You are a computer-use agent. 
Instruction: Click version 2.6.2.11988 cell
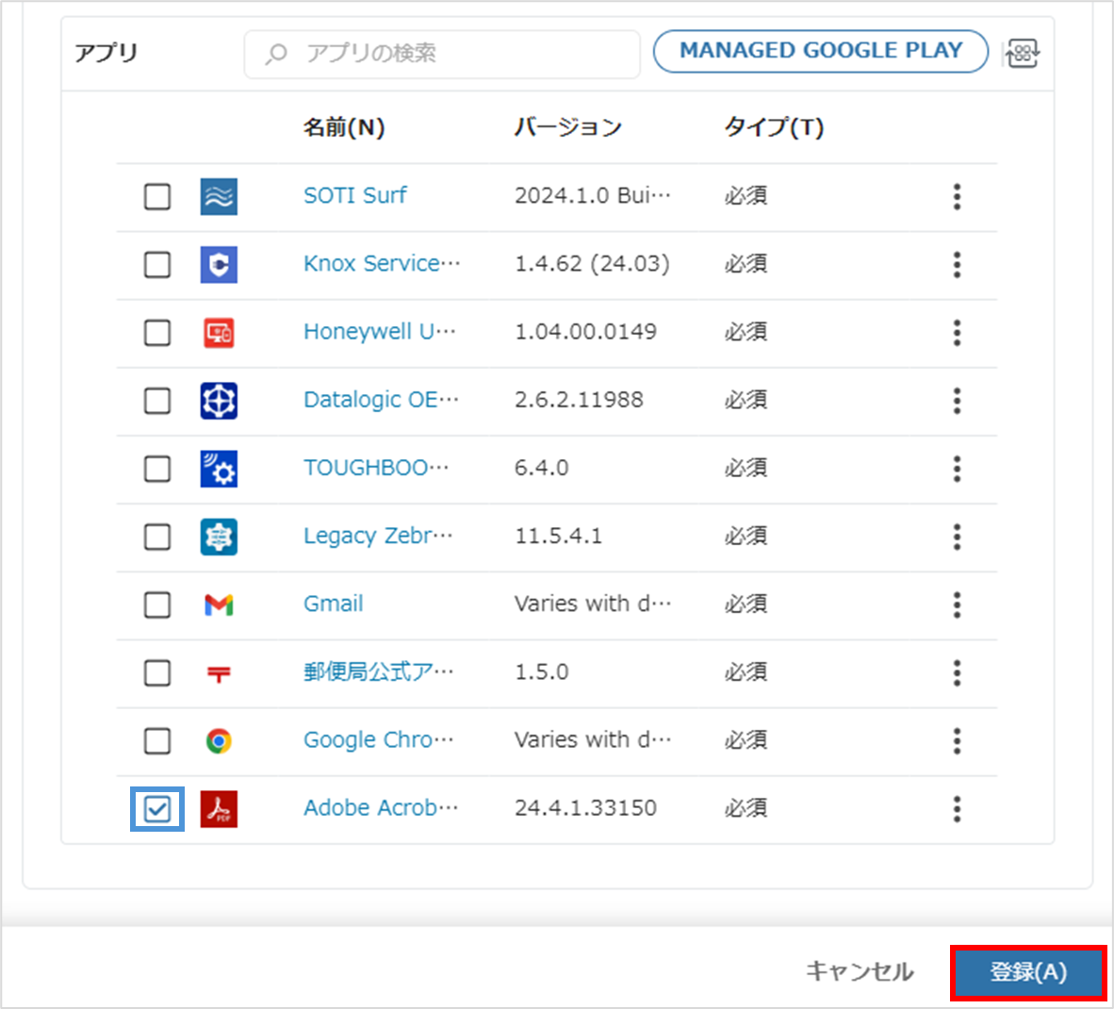point(579,401)
